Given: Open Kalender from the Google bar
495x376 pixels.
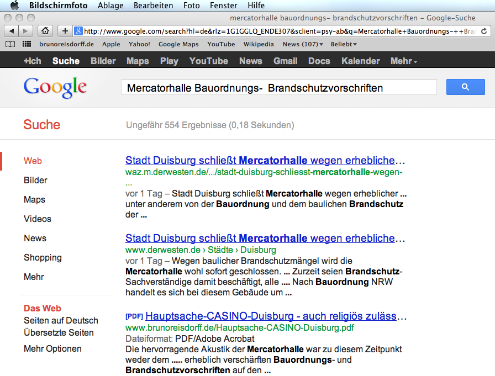Looking at the screenshot, I should coord(361,61).
